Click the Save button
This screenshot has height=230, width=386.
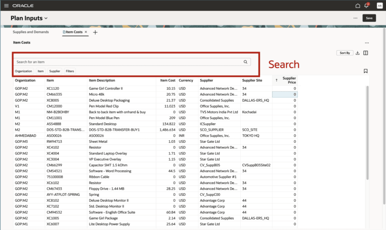(x=369, y=18)
